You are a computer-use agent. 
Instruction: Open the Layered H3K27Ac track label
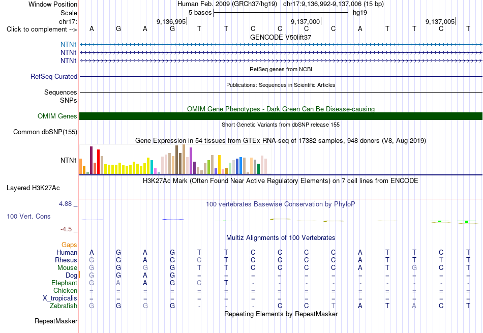tap(33, 188)
